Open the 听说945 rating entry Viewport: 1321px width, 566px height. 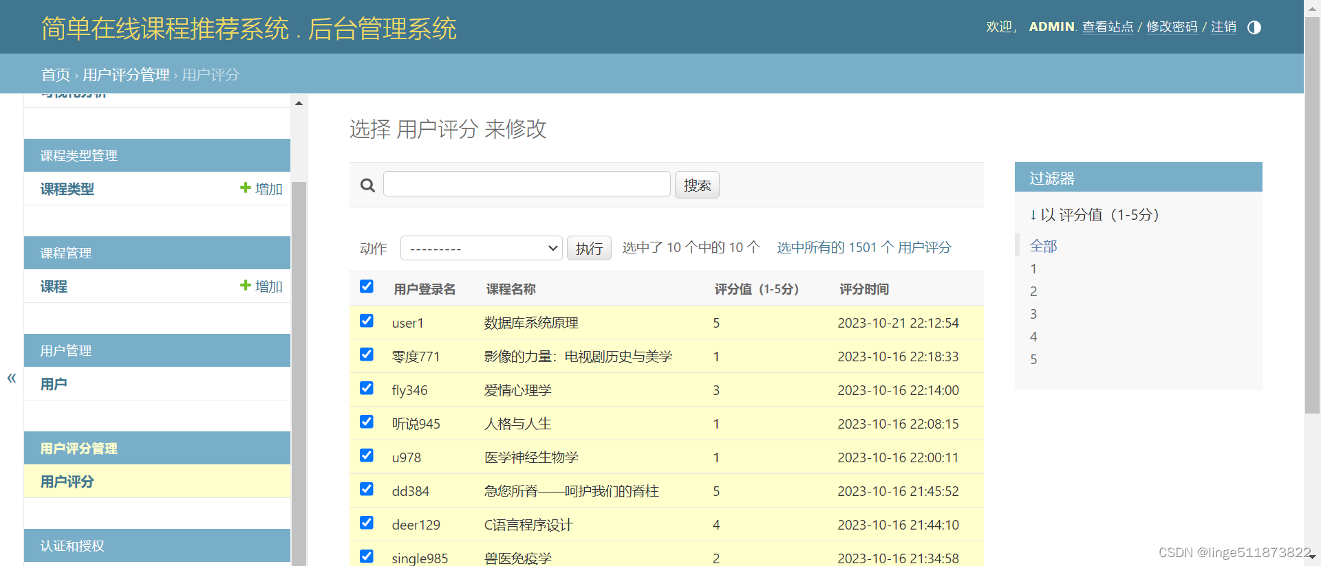(416, 424)
